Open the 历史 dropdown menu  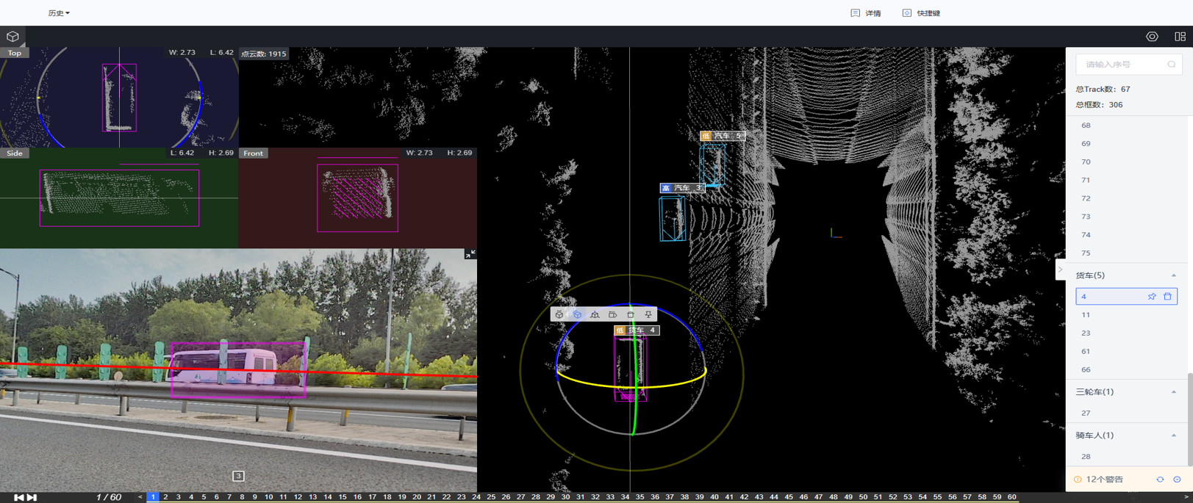tap(59, 13)
